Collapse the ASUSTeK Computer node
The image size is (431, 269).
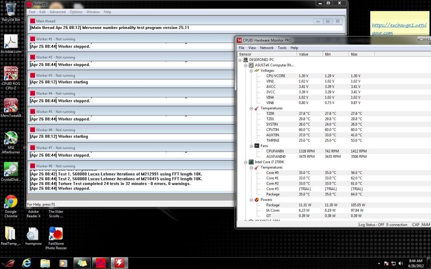click(245, 65)
